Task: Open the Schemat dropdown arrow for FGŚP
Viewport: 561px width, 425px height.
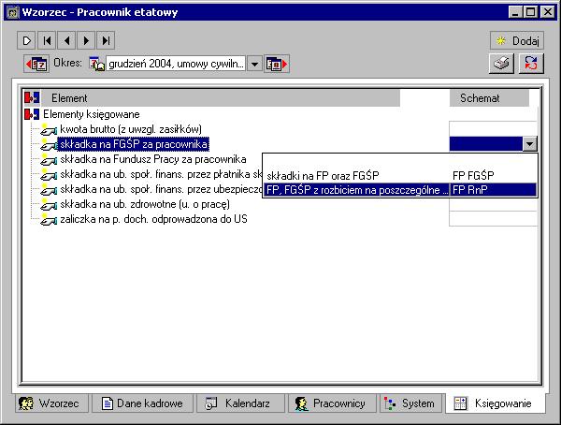Action: click(529, 144)
